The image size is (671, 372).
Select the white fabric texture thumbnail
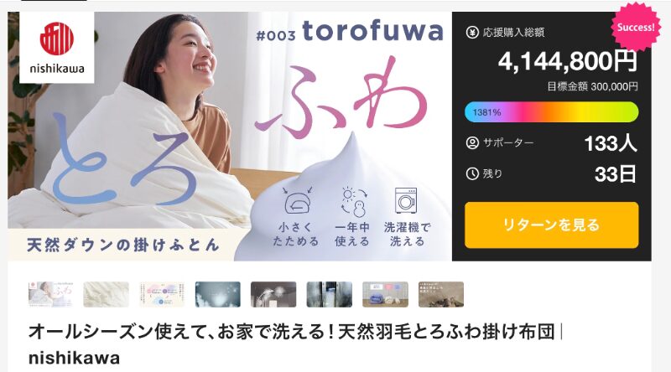point(107,294)
